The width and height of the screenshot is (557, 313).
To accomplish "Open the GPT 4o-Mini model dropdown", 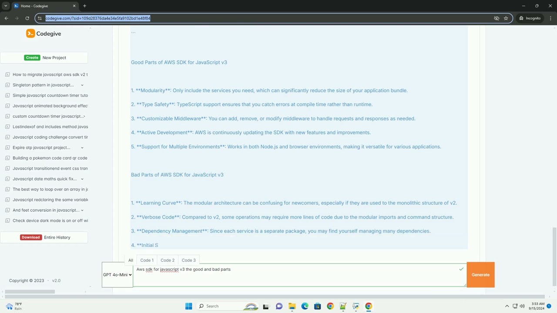I will click(x=117, y=275).
